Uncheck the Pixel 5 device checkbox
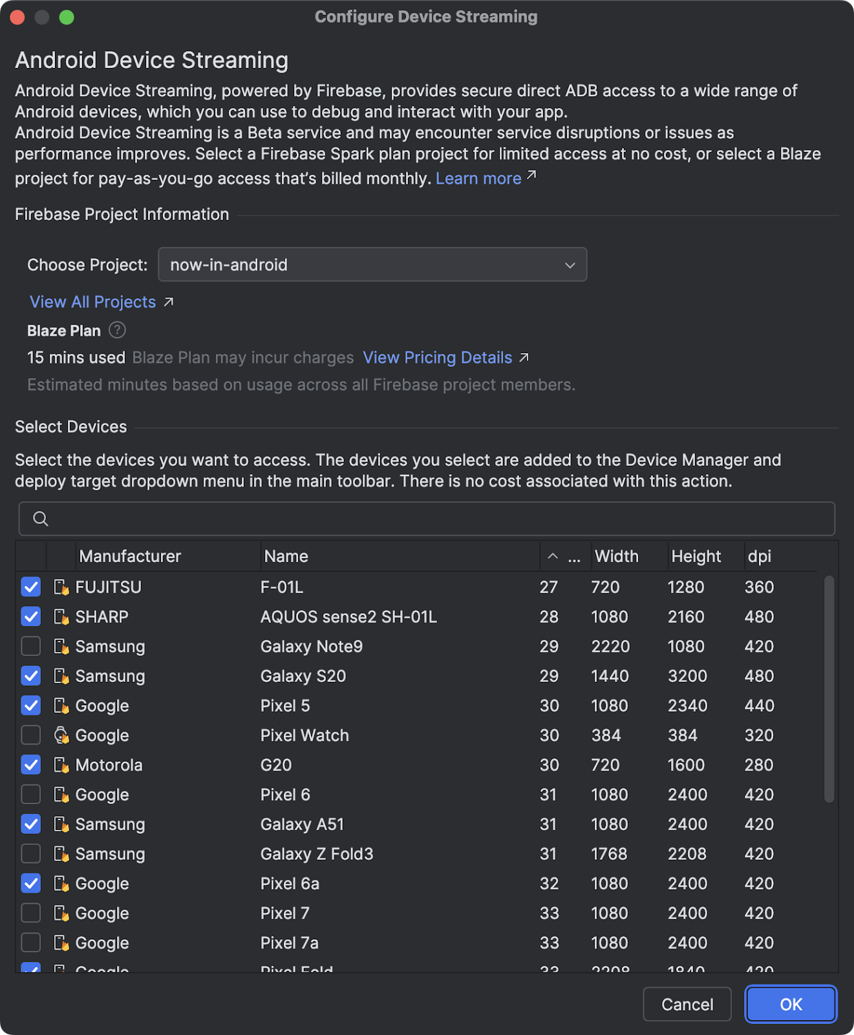Image resolution: width=854 pixels, height=1035 pixels. click(31, 706)
